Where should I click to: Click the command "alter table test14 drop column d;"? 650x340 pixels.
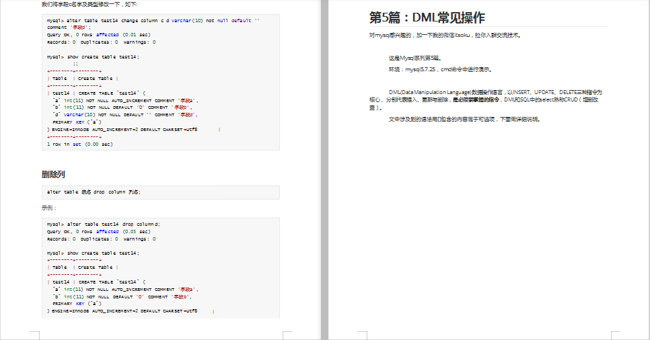tap(103, 224)
